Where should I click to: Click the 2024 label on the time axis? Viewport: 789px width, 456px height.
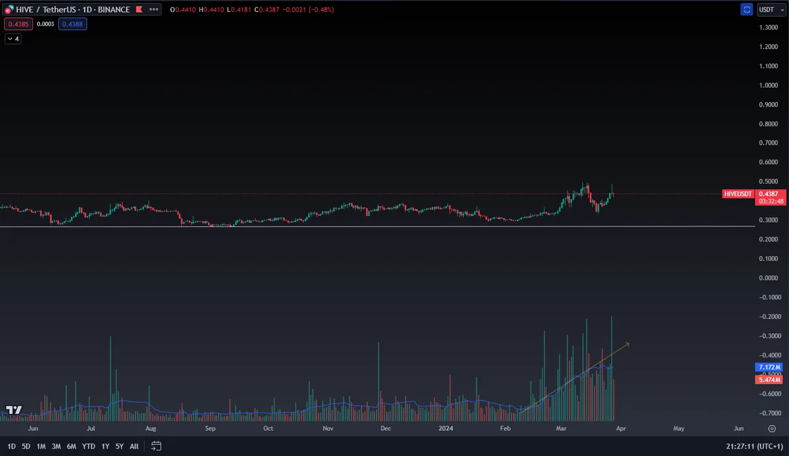[x=446, y=428]
